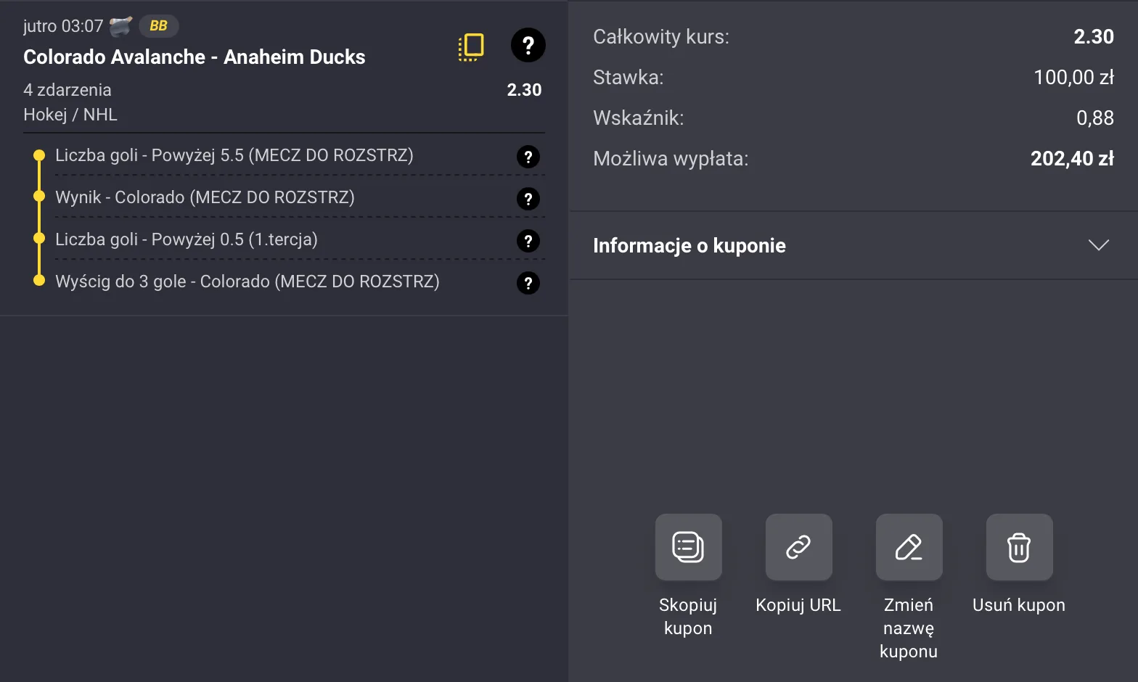Click the Wskaźnik value 0,88
This screenshot has width=1138, height=682.
(1096, 118)
